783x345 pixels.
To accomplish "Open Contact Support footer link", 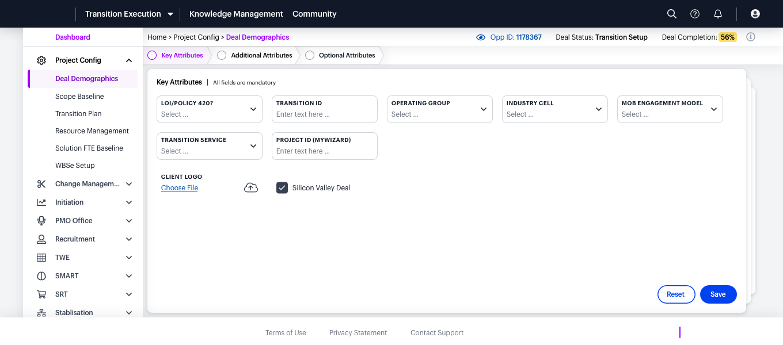I will (437, 333).
